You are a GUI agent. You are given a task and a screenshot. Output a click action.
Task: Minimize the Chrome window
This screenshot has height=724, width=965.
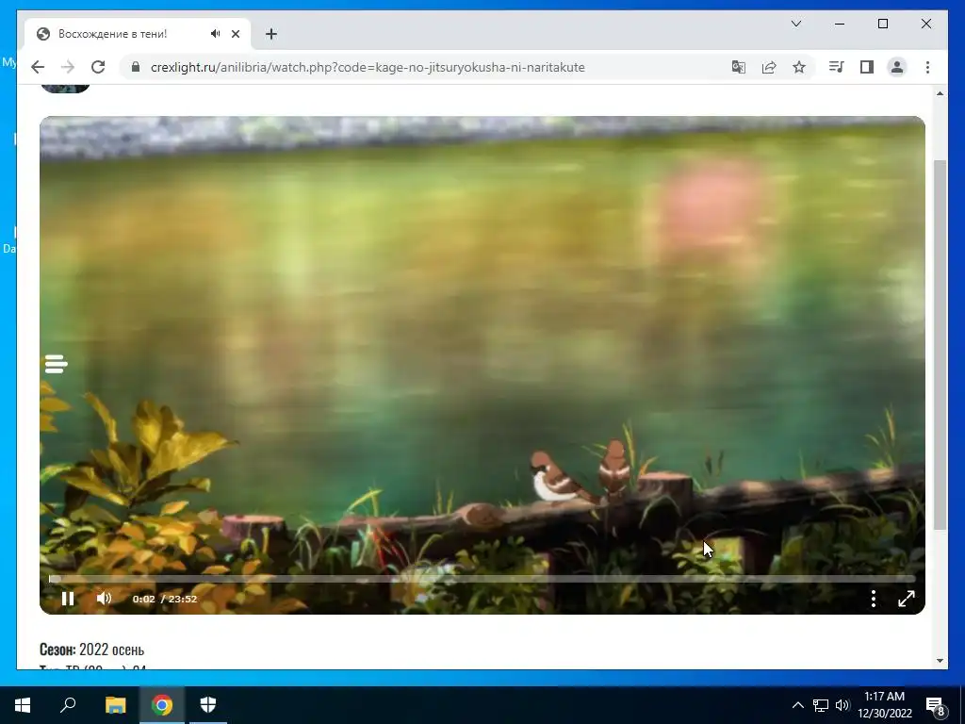(840, 24)
